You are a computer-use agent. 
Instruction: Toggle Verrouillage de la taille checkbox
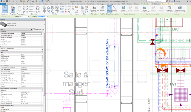click(x=22, y=79)
